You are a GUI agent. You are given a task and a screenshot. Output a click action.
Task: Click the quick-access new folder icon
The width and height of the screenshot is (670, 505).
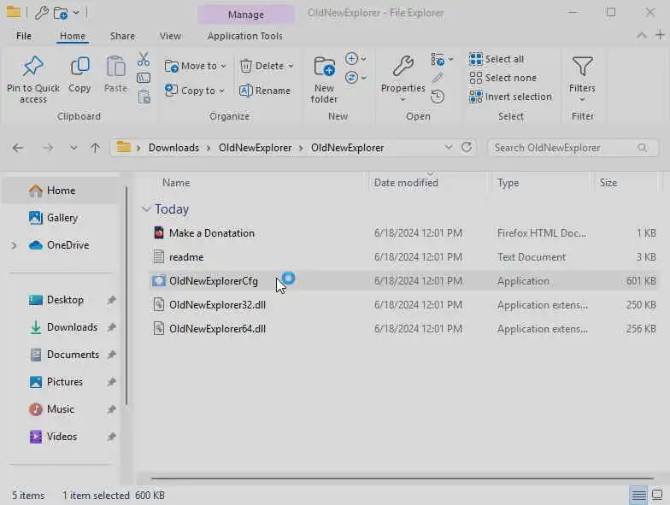tap(60, 13)
